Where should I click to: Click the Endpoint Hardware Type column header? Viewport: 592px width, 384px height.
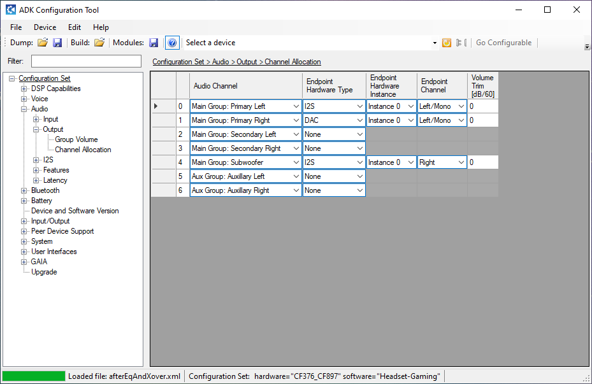(x=334, y=85)
